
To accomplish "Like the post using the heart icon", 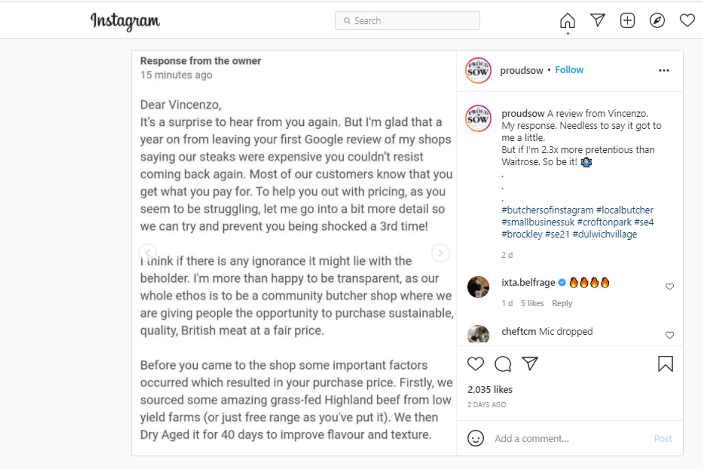I will pos(475,364).
